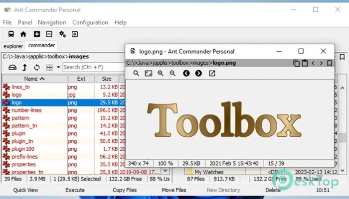Viewport: 349px width, 199px height.
Task: Go up one directory arrow
Action: [25, 67]
